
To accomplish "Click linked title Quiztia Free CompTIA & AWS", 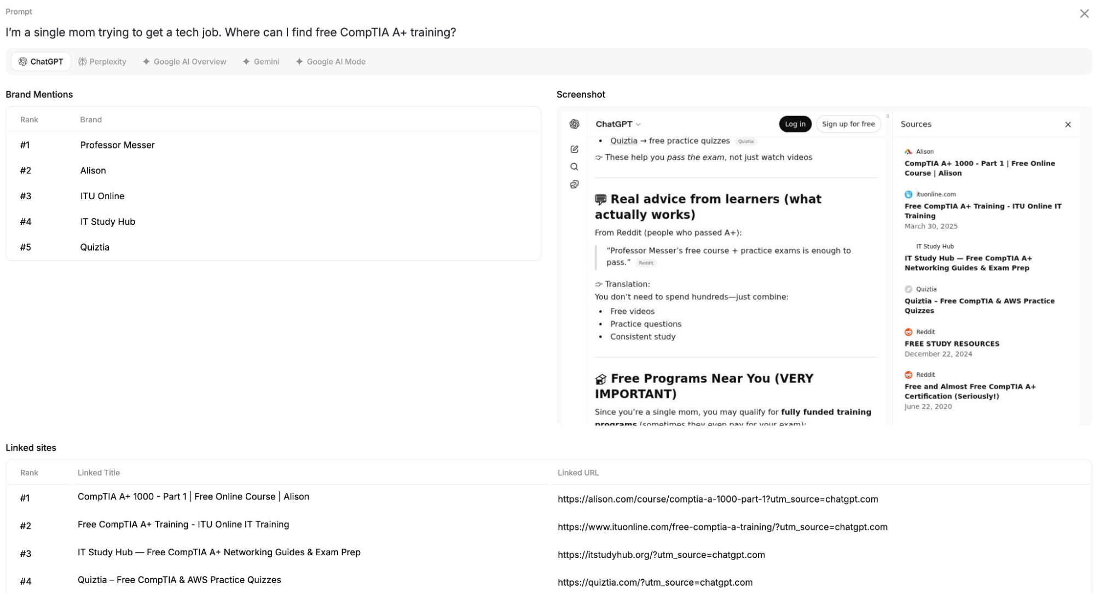I will 179,580.
